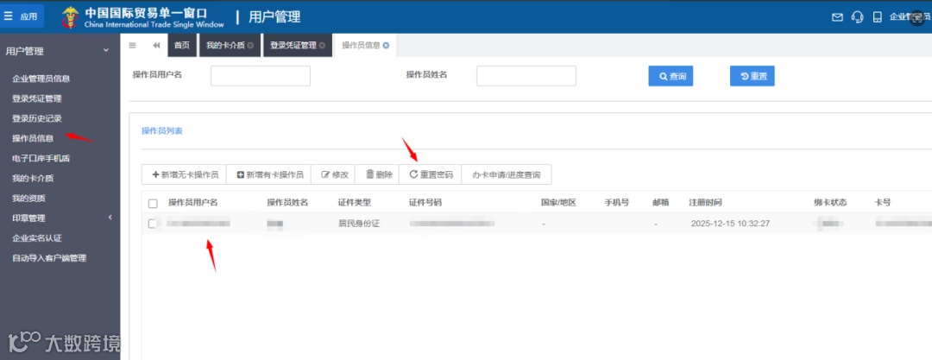Switch to the 首页 tab
Image resolution: width=932 pixels, height=360 pixels.
[x=182, y=45]
